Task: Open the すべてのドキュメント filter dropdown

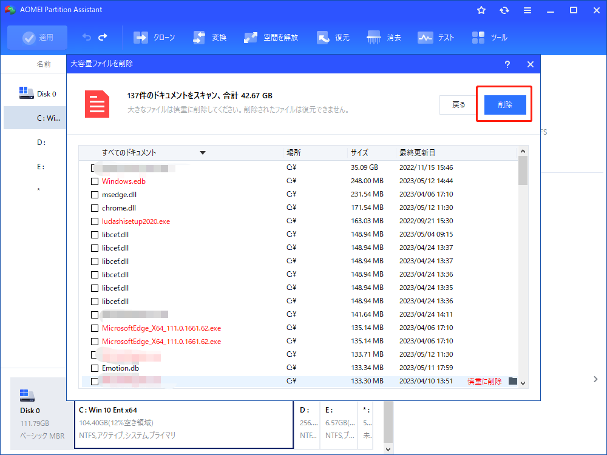Action: (x=203, y=153)
